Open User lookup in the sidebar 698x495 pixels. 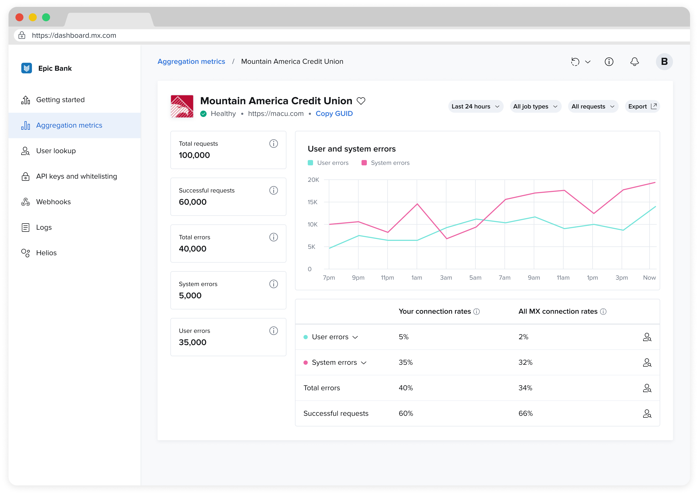click(56, 151)
